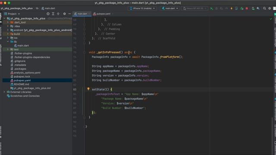The image size is (276, 155).
Task: Click line number 83 in gutter
Action: click(x=75, y=89)
